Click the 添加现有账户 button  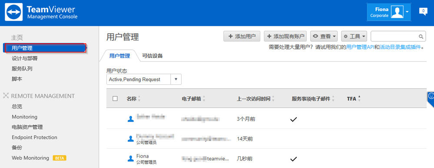point(285,36)
